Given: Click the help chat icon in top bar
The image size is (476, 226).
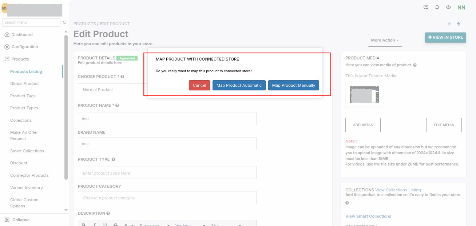Looking at the screenshot, I should tap(426, 7).
